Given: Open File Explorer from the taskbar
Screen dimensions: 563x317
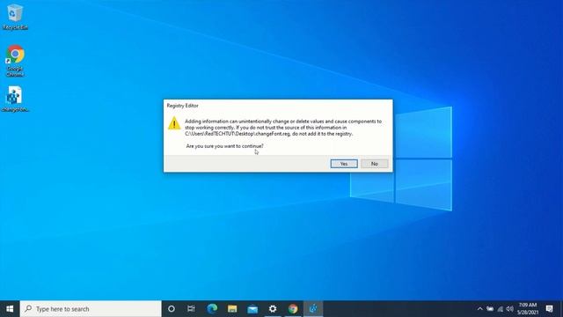Looking at the screenshot, I should click(x=232, y=309).
